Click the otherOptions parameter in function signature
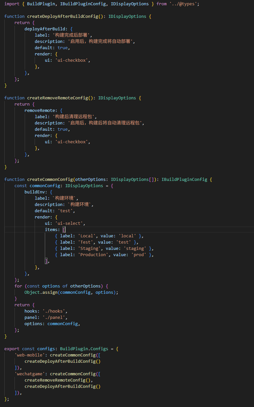 (x=91, y=180)
